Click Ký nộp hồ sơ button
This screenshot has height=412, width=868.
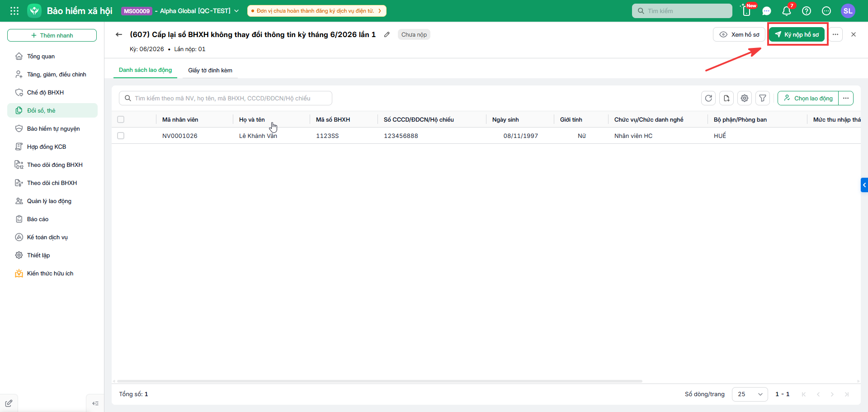coord(797,34)
